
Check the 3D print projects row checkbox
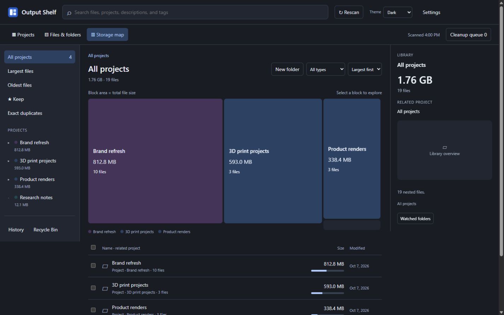coord(93,288)
